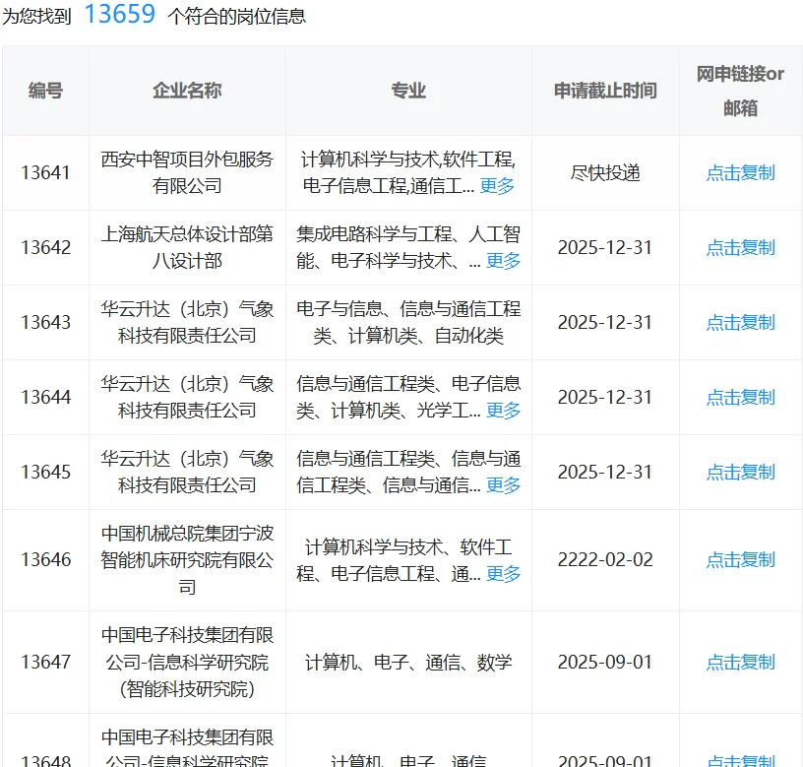Click ID cell 13642
Screen dimensions: 803x767
coord(45,247)
